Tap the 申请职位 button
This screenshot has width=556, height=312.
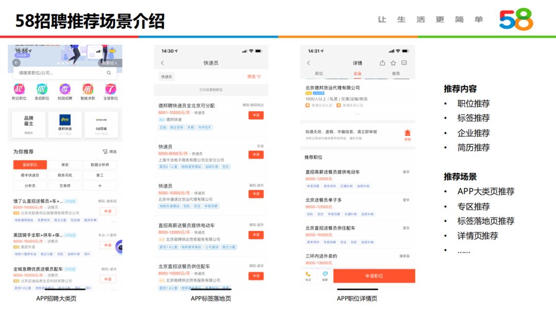374,276
